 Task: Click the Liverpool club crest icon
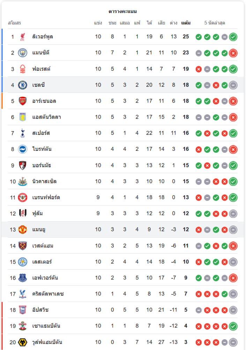pos(22,37)
